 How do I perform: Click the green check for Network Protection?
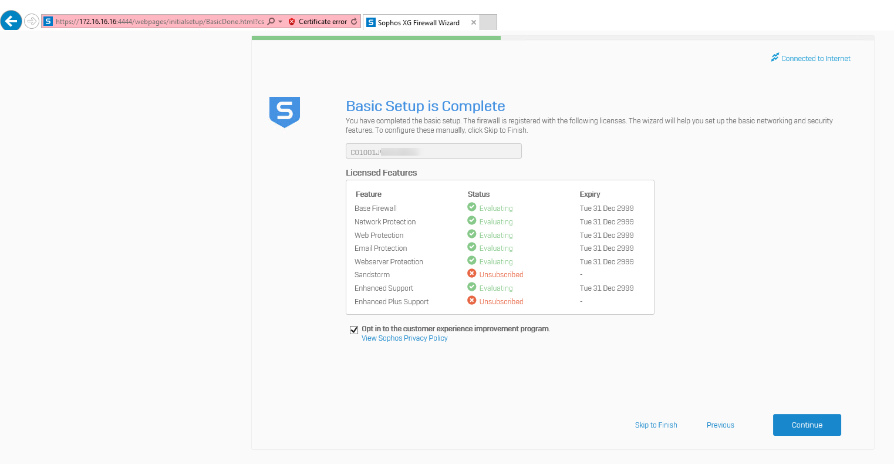[471, 220]
